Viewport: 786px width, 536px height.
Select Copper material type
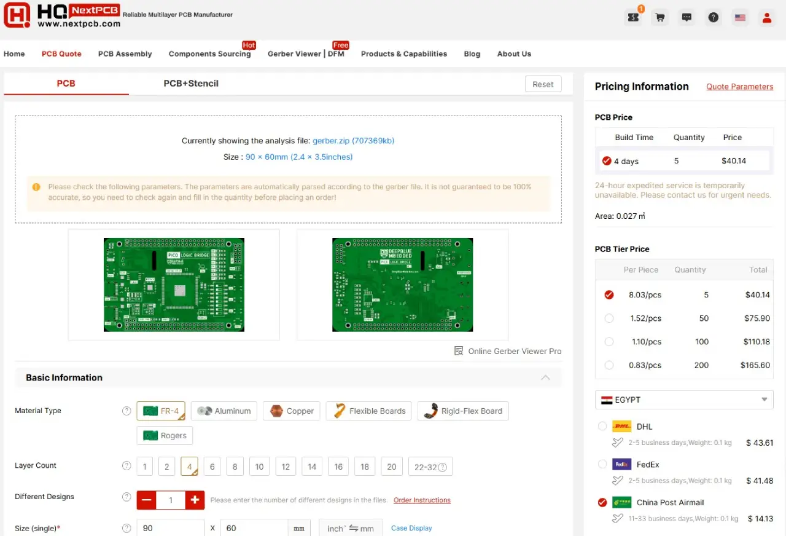point(292,411)
